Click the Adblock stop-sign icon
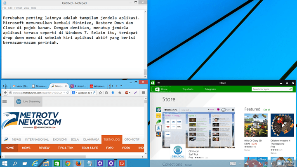 coord(127,93)
